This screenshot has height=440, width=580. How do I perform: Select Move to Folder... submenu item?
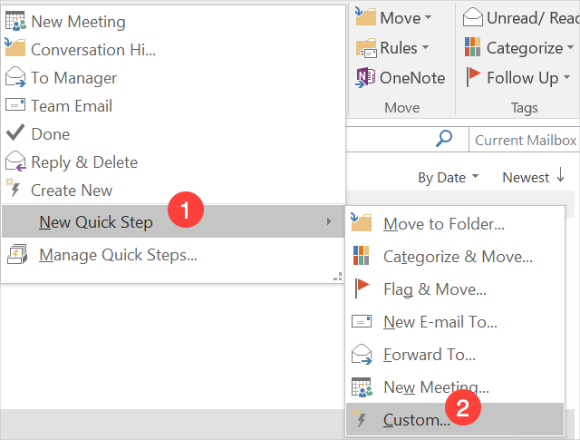point(443,224)
